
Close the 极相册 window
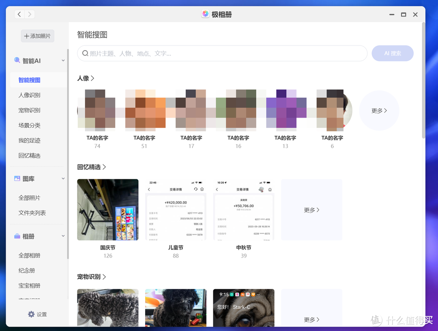tap(415, 15)
